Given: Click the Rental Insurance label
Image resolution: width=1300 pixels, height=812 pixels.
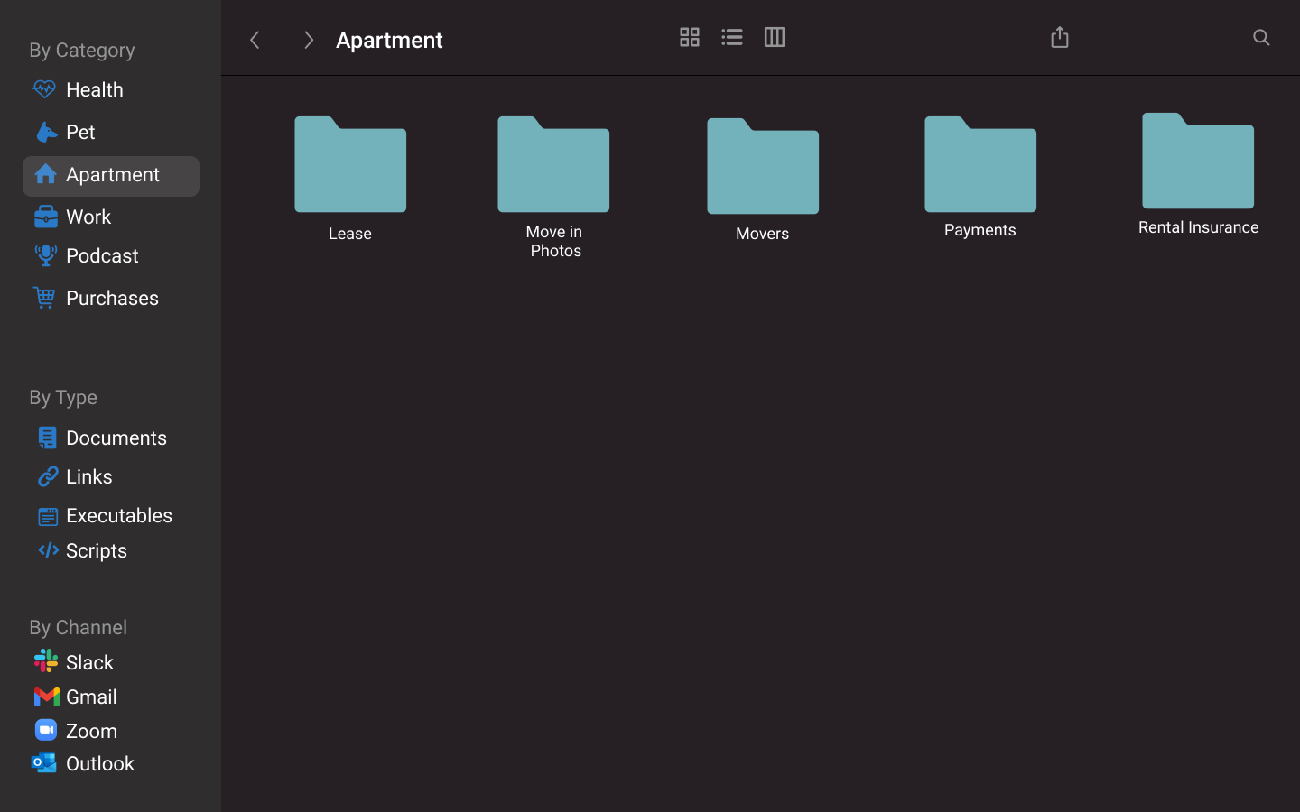Looking at the screenshot, I should pos(1199,227).
